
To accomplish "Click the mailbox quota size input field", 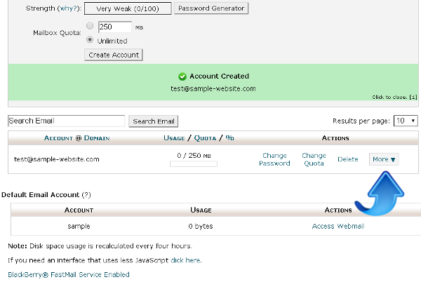I will coord(115,27).
